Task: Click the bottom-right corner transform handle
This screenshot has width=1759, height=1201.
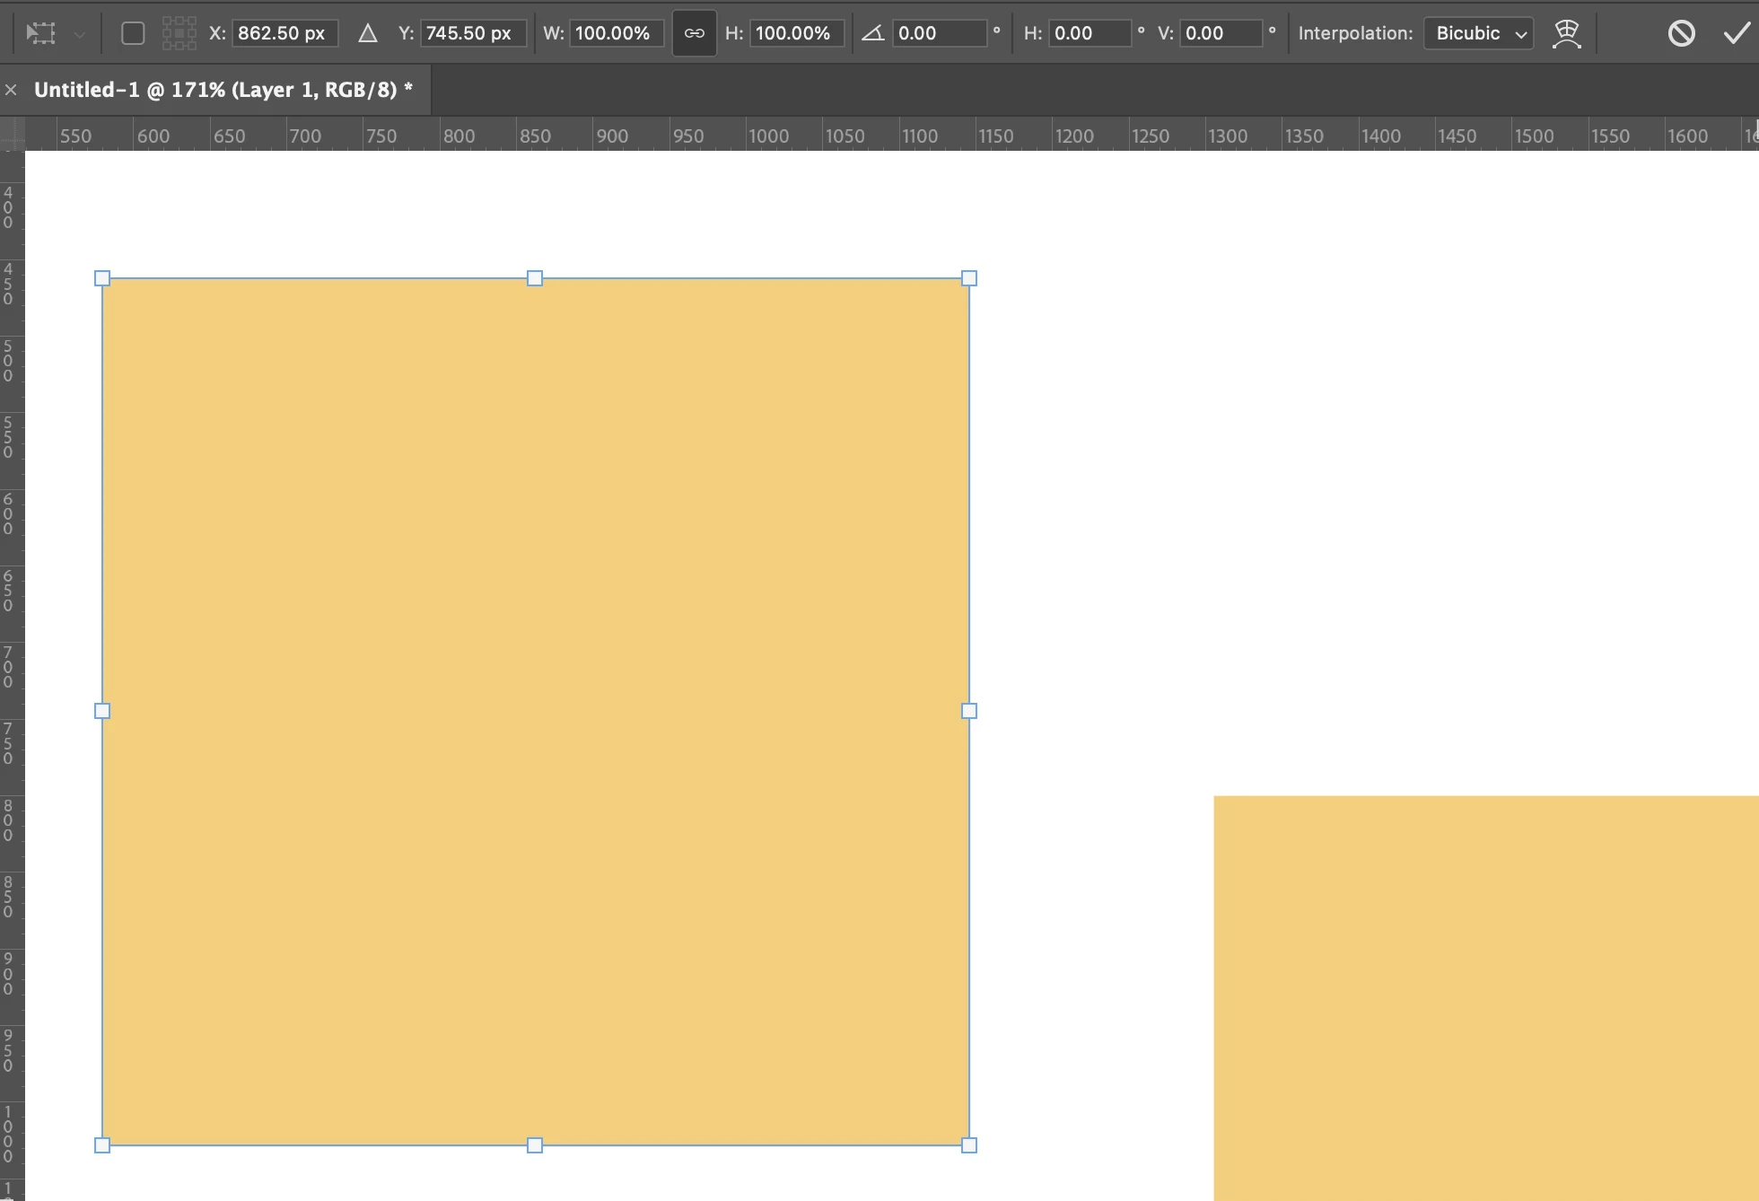Action: 969,1145
